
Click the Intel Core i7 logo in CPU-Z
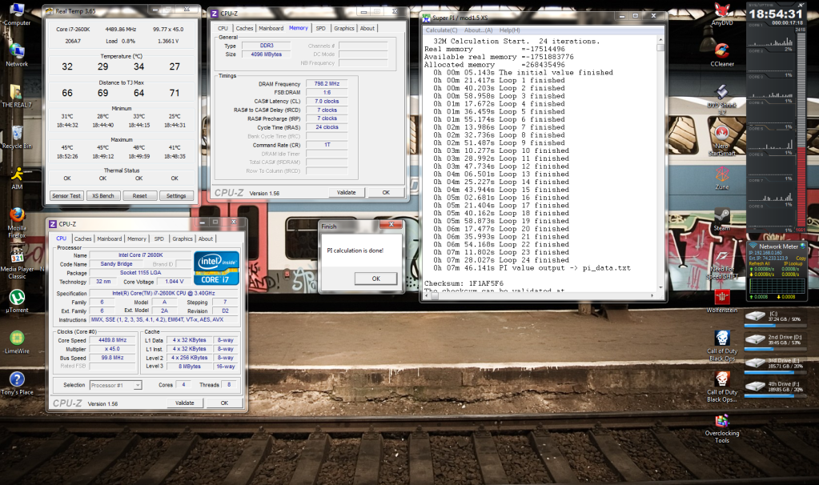point(216,268)
